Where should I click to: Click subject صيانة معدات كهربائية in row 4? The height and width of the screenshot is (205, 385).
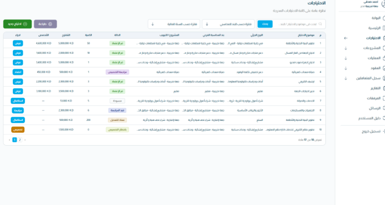pyautogui.click(x=303, y=72)
